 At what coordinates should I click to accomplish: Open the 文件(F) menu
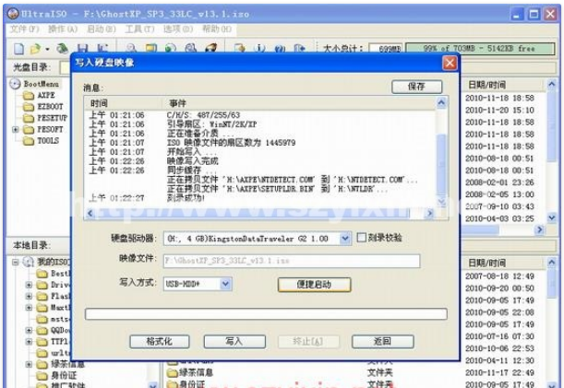24,29
